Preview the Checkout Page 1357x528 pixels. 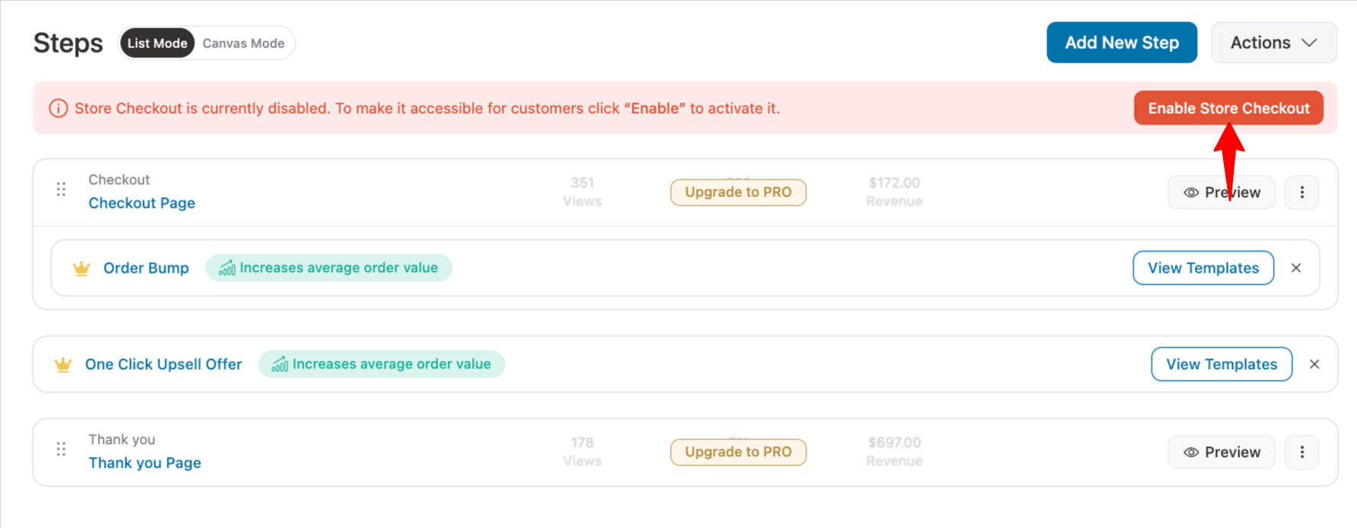(x=1221, y=193)
